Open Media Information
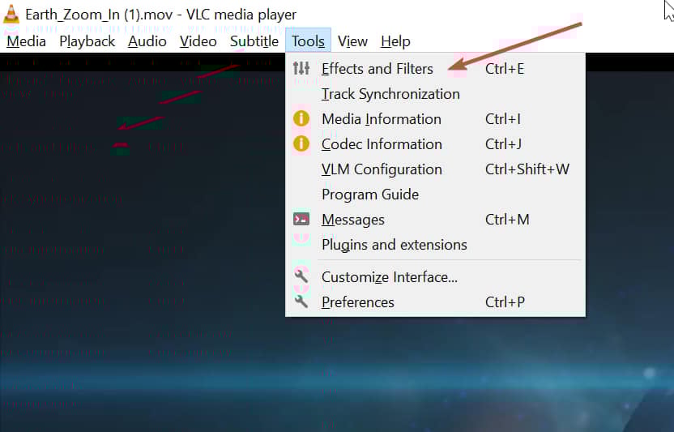 tap(435, 119)
